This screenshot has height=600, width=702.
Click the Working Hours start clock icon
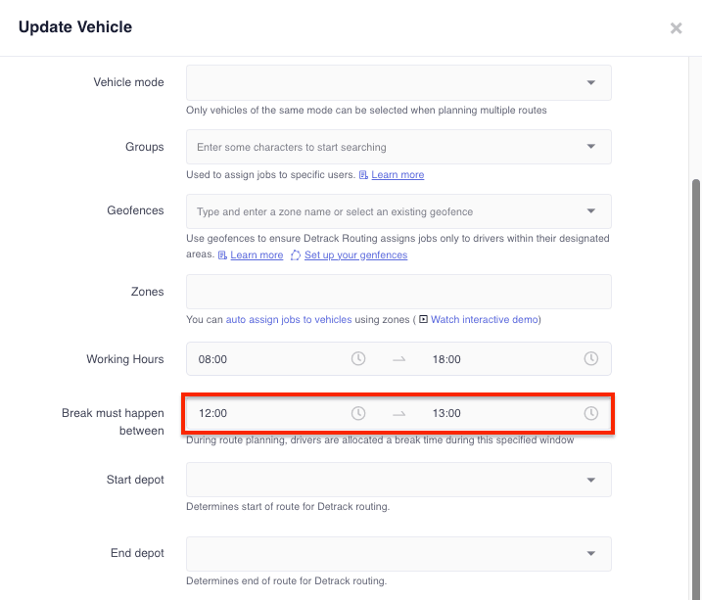click(358, 359)
